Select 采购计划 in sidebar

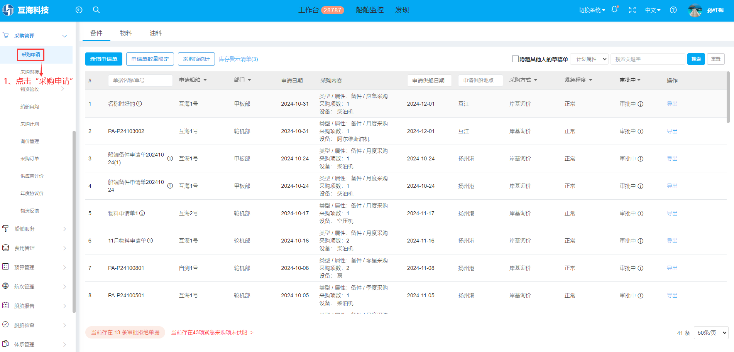click(x=30, y=124)
